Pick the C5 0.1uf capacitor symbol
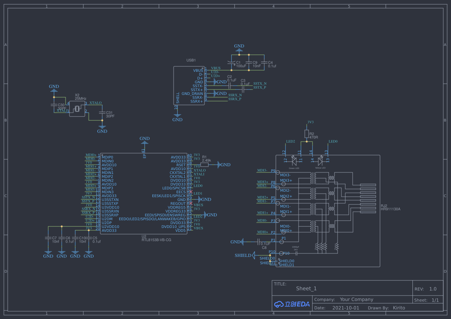This screenshot has height=319, width=451. [89, 238]
